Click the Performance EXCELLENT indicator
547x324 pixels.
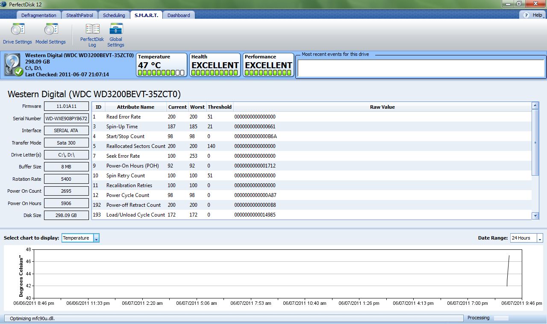click(x=268, y=65)
